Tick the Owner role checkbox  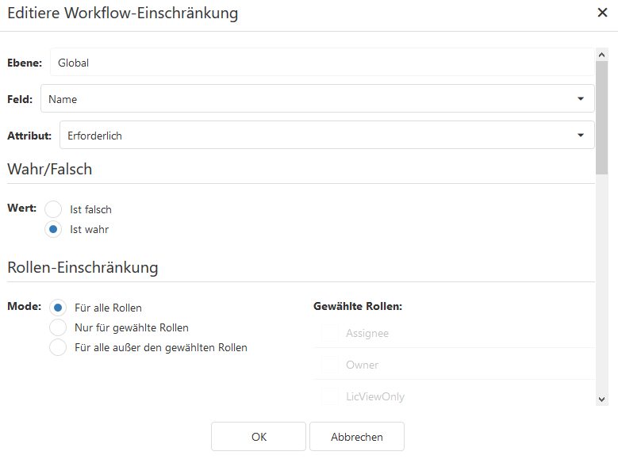(329, 365)
